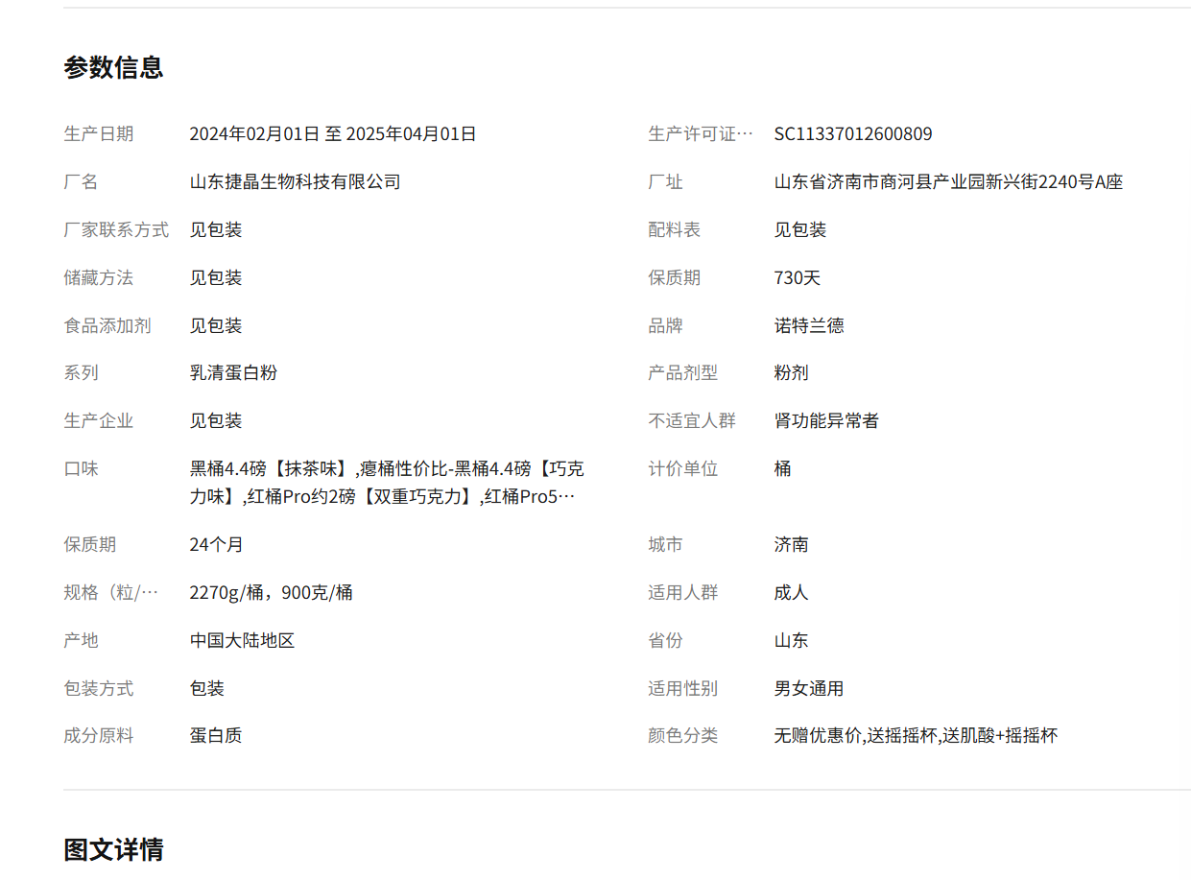Click the 图文详情 section heading
Screen dimensions: 1191x880
(x=113, y=849)
